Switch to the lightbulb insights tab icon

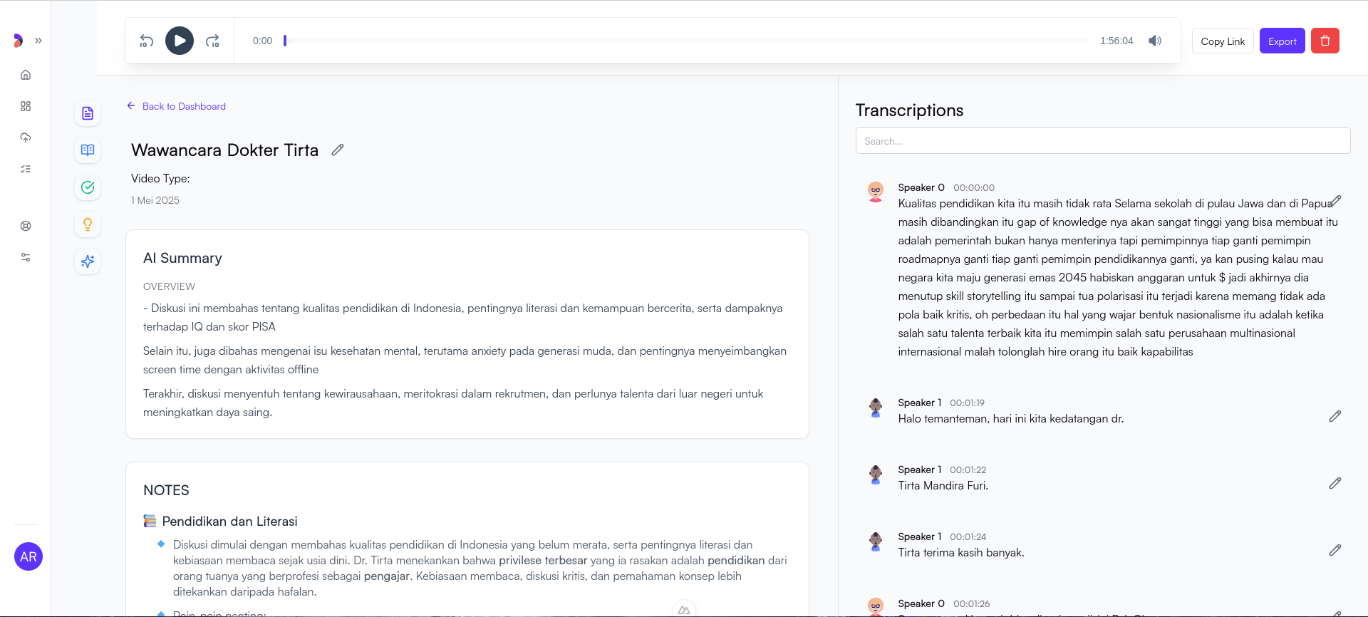[x=88, y=224]
